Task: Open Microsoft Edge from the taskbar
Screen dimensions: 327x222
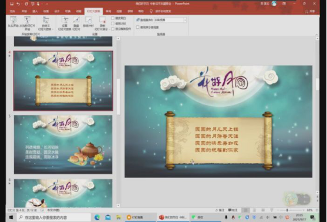Action: click(97, 217)
